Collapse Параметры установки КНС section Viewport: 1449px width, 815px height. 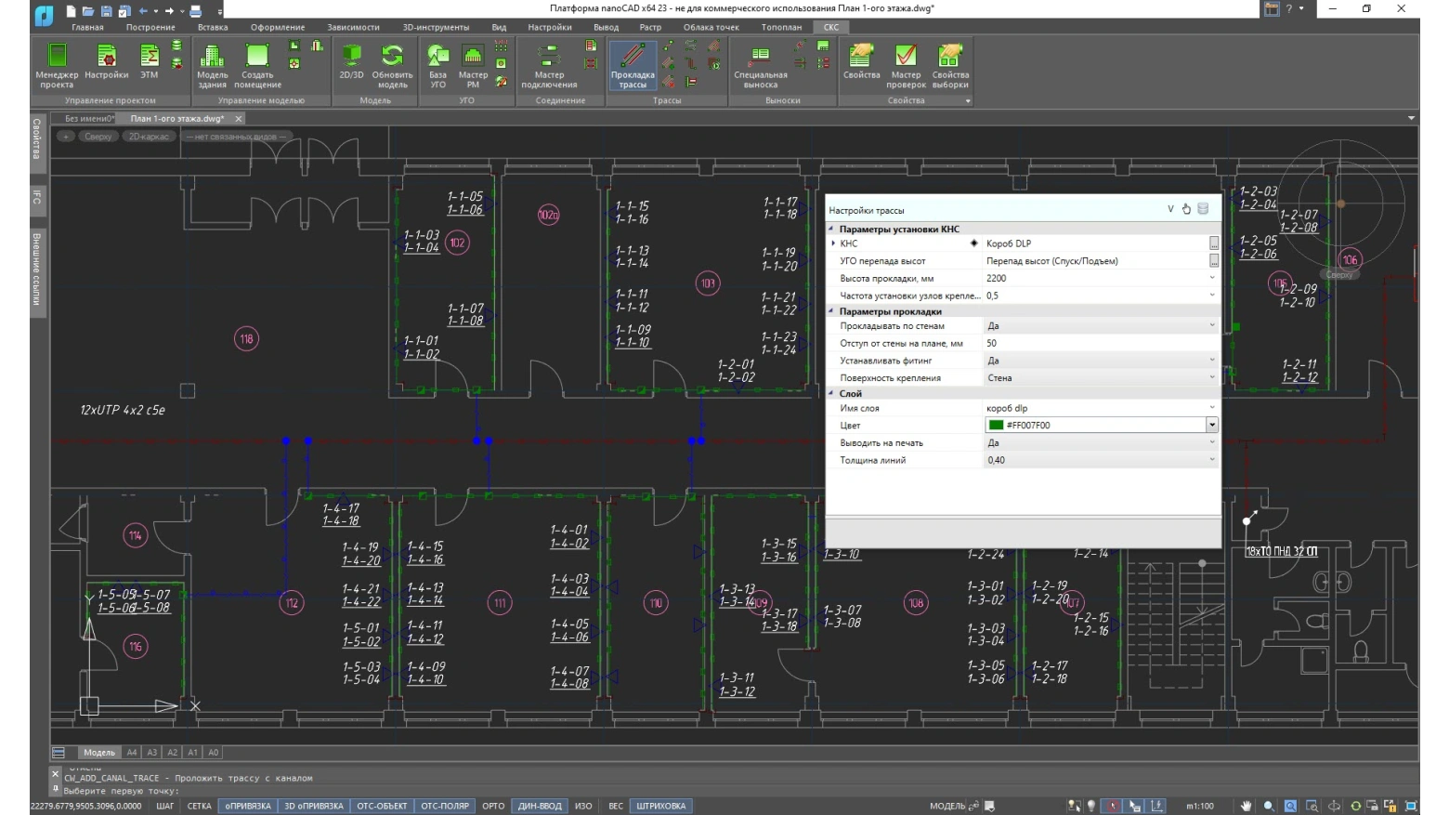832,229
